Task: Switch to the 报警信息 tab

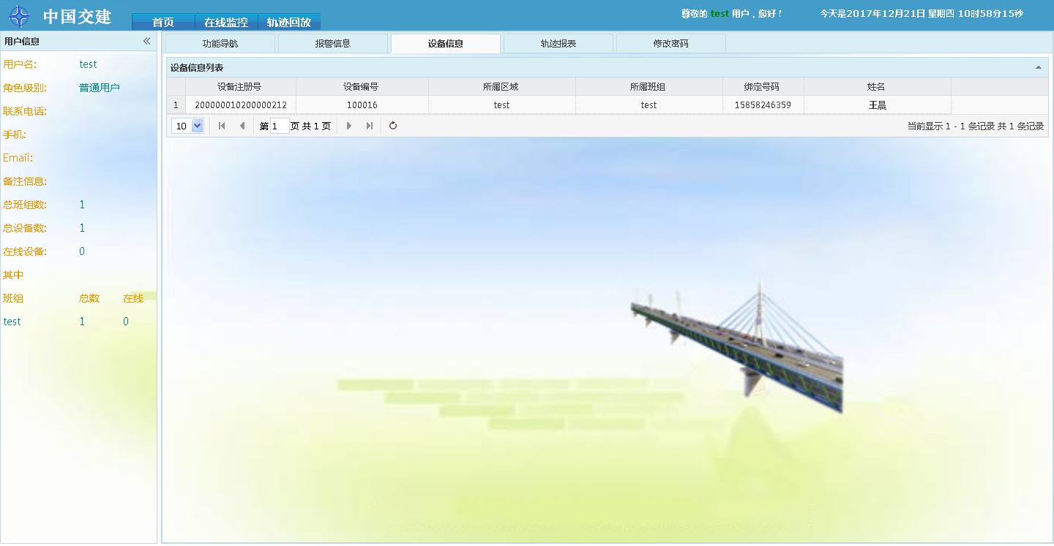Action: 333,44
